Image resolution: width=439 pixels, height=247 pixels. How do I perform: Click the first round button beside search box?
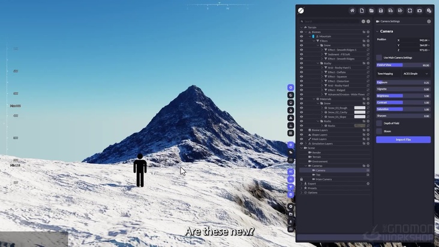click(363, 22)
